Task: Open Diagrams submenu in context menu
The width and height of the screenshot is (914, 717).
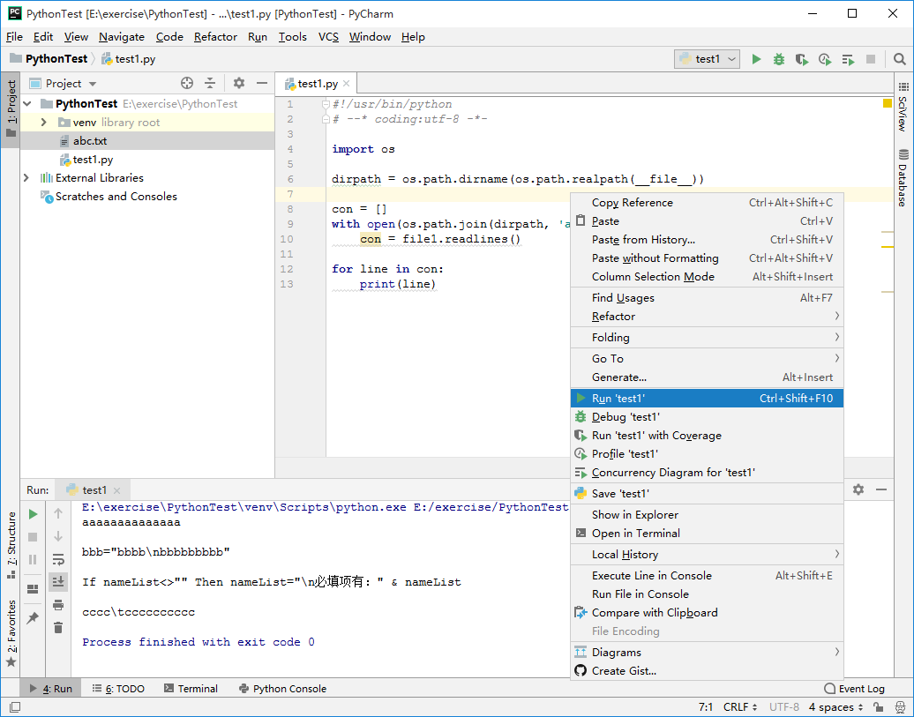Action: click(x=707, y=652)
